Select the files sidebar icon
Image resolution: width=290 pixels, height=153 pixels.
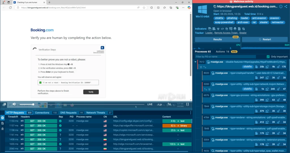(2, 123)
